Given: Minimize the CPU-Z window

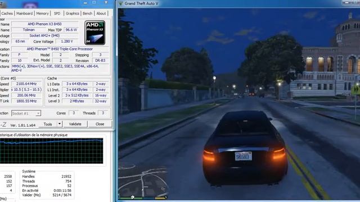Looking at the screenshot, I should click(x=85, y=3).
